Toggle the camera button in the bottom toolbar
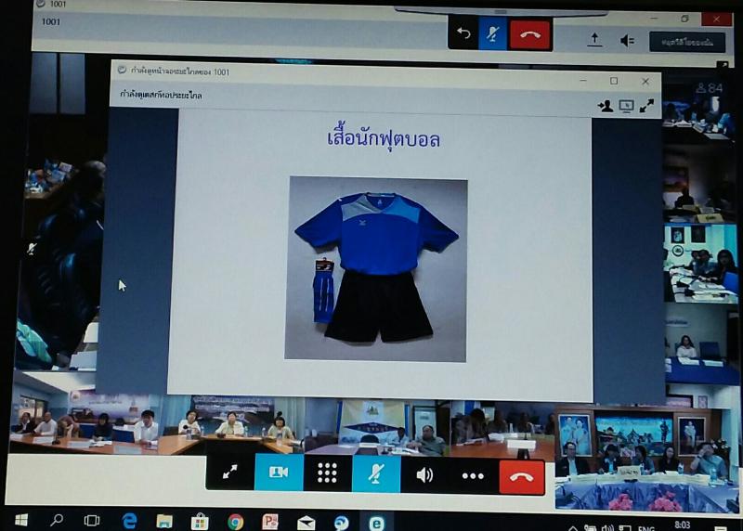 (279, 473)
